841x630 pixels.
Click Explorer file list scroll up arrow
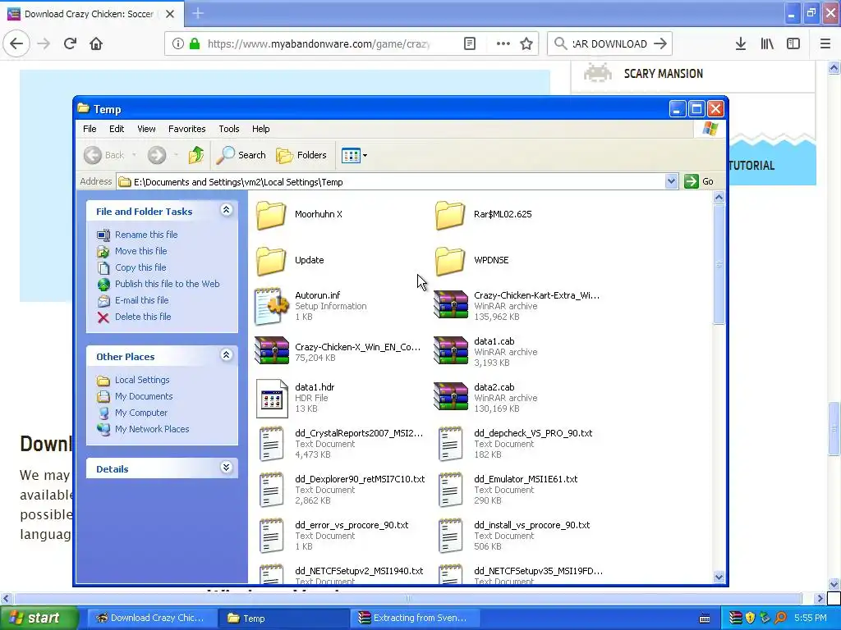pyautogui.click(x=719, y=198)
